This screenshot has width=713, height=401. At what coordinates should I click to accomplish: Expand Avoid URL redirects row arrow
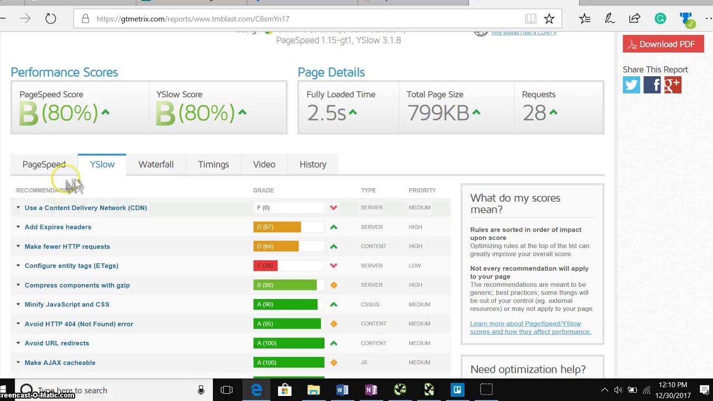point(18,343)
